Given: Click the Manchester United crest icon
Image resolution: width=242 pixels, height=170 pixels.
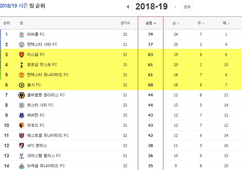Looking at the screenshot, I should tap(21, 75).
